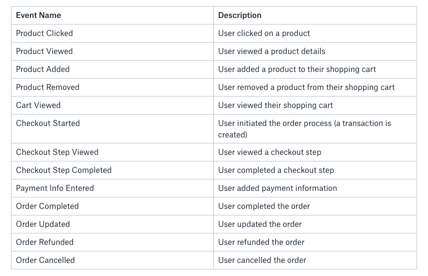
Task: Click the Product Added event name
Action: tap(43, 69)
